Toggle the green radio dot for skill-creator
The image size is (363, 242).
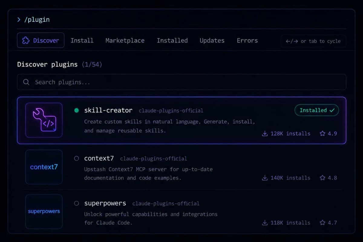click(x=77, y=110)
